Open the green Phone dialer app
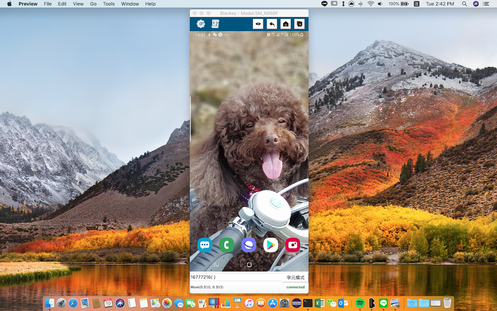The width and height of the screenshot is (497, 311). pos(226,245)
